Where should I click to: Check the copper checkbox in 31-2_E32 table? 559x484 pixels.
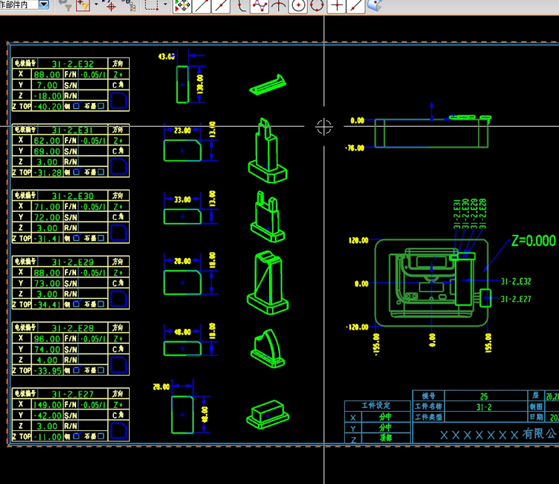pos(76,107)
